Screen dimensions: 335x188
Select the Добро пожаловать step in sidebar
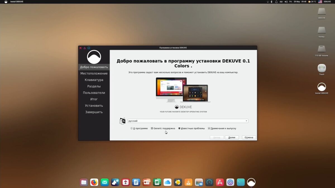tap(94, 67)
